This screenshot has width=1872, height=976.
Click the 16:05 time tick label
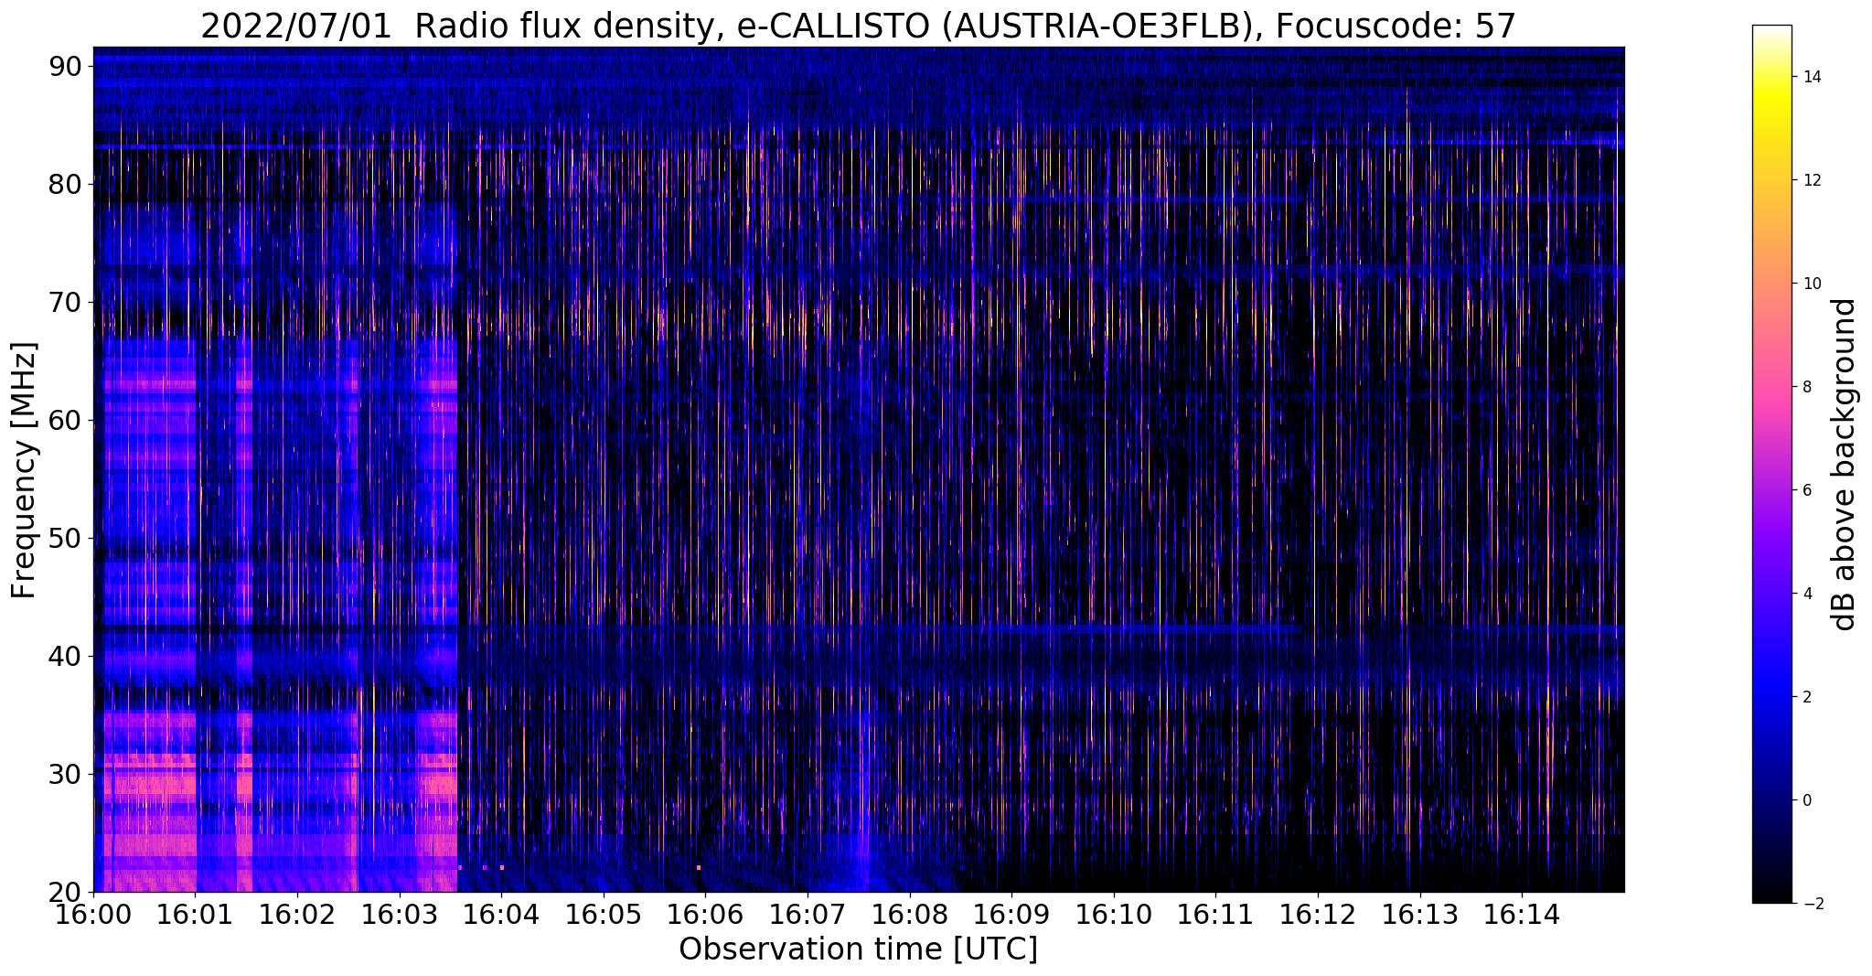(604, 914)
